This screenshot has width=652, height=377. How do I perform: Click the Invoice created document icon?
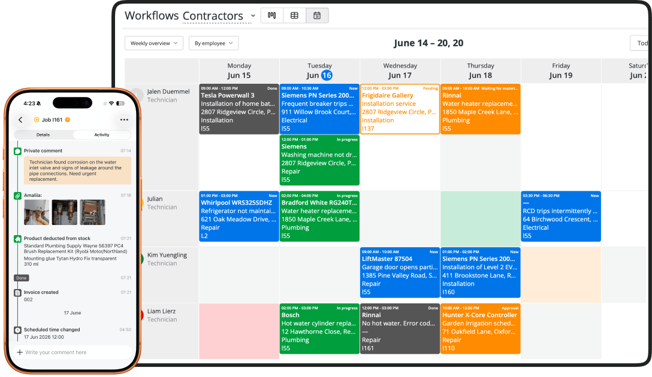pyautogui.click(x=17, y=293)
